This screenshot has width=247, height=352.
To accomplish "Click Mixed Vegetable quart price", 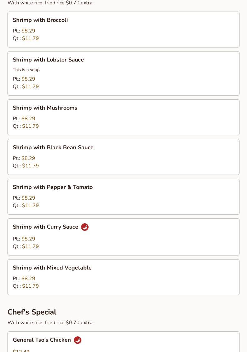I will 30,286.
